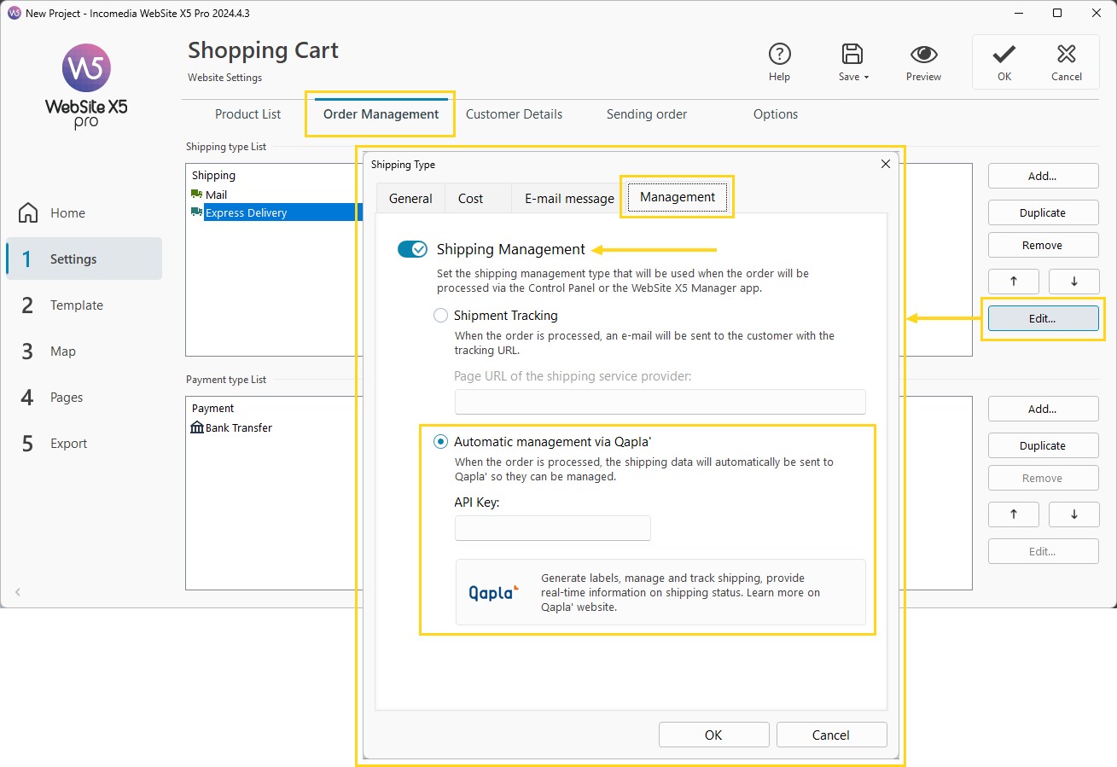
Task: Click Add... for payment types
Action: point(1043,409)
